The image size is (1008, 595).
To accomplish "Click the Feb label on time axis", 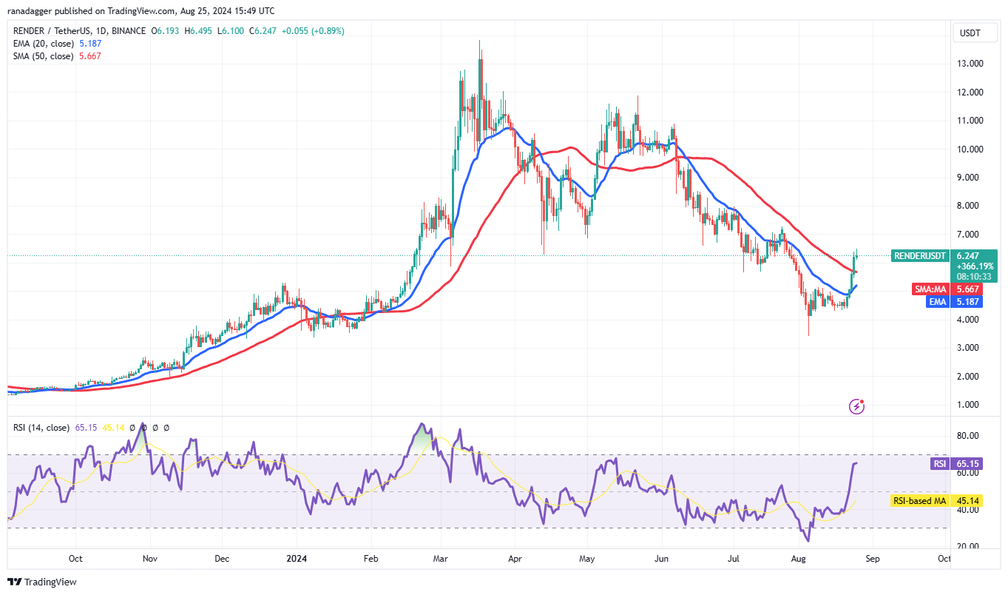I will click(x=371, y=559).
